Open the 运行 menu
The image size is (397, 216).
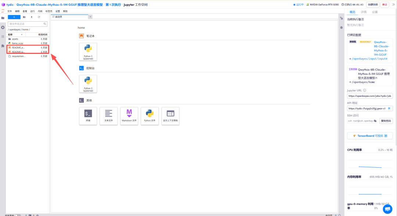click(32, 11)
